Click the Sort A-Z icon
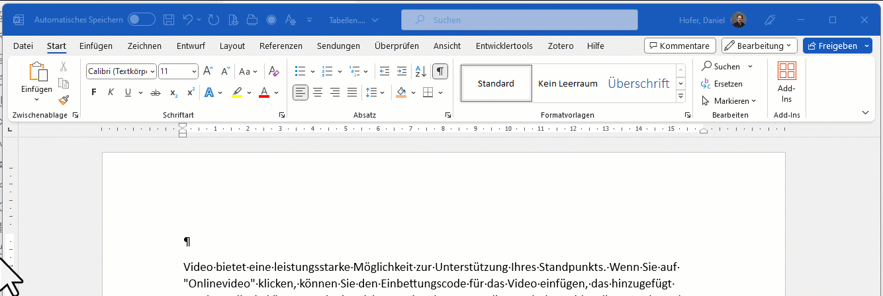Viewport: 883px width, 296px height. point(420,71)
